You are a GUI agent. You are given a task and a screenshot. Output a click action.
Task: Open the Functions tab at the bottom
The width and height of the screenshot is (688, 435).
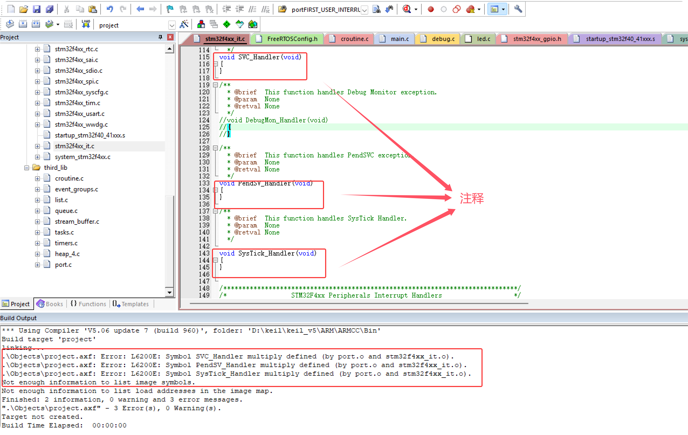pos(91,304)
